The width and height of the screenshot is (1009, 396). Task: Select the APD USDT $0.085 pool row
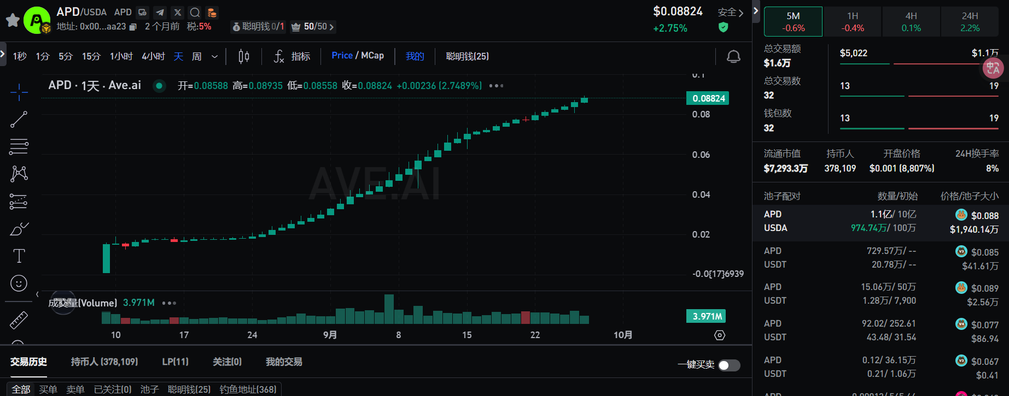tap(880, 258)
